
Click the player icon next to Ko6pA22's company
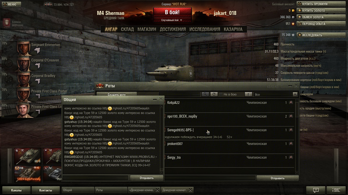[291, 103]
